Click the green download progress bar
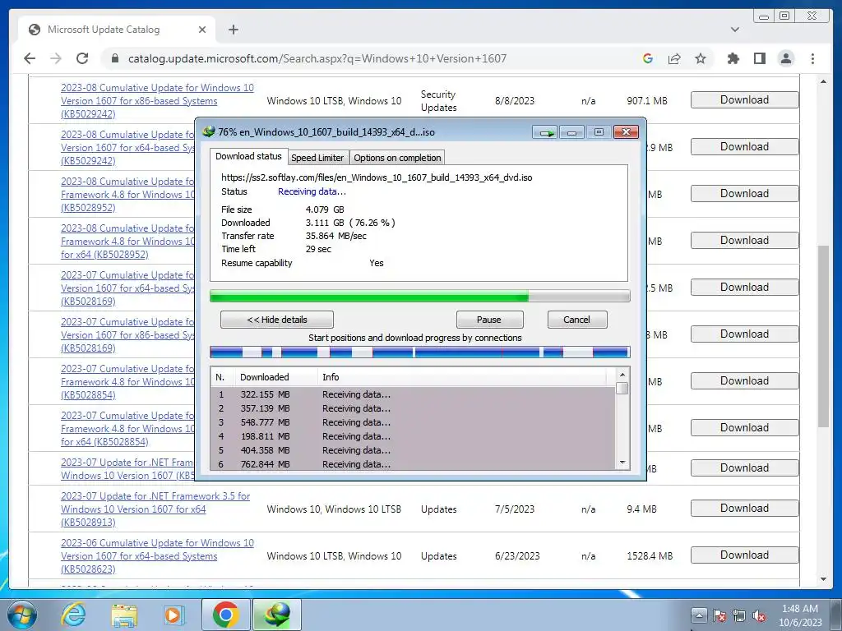The width and height of the screenshot is (842, 631). [x=419, y=296]
